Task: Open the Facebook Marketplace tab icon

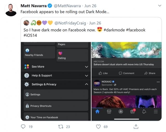Action: tap(109, 112)
